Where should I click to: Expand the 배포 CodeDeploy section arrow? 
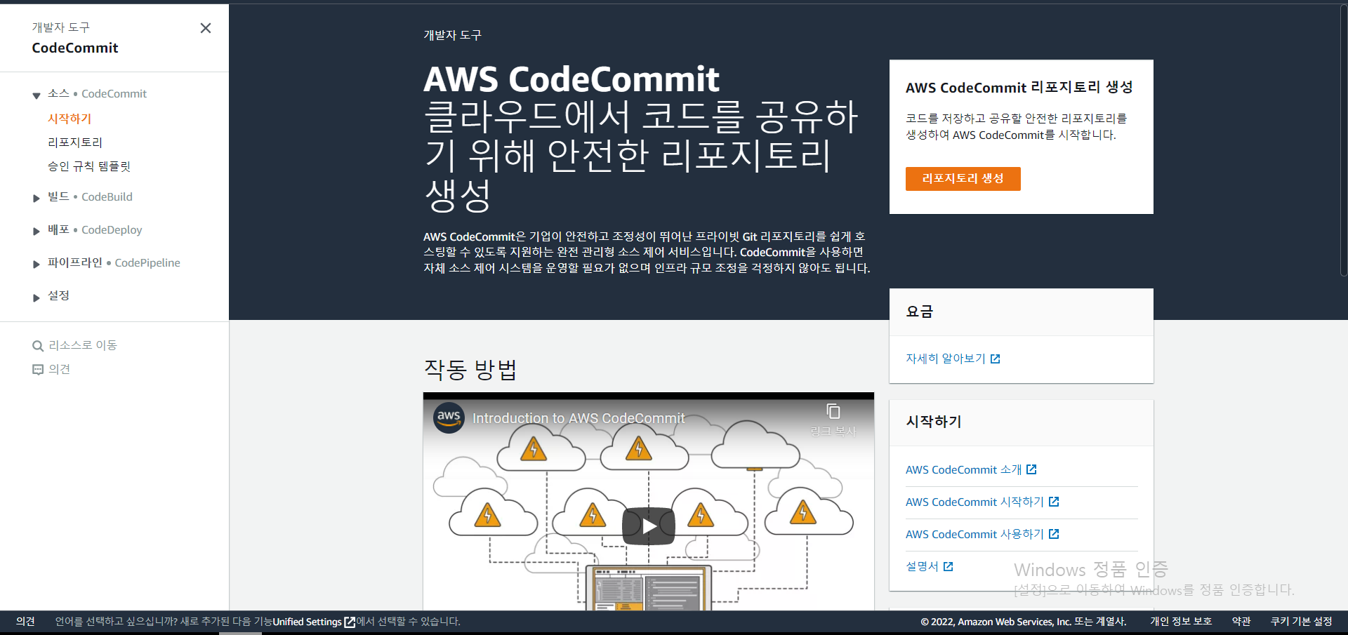(37, 232)
